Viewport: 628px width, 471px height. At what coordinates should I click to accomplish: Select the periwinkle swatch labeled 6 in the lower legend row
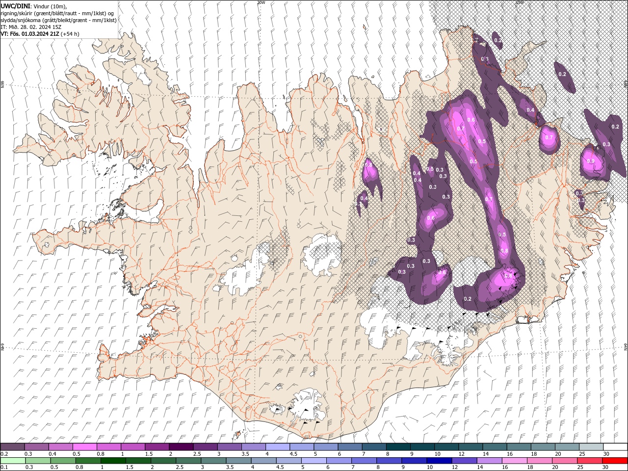(339, 461)
